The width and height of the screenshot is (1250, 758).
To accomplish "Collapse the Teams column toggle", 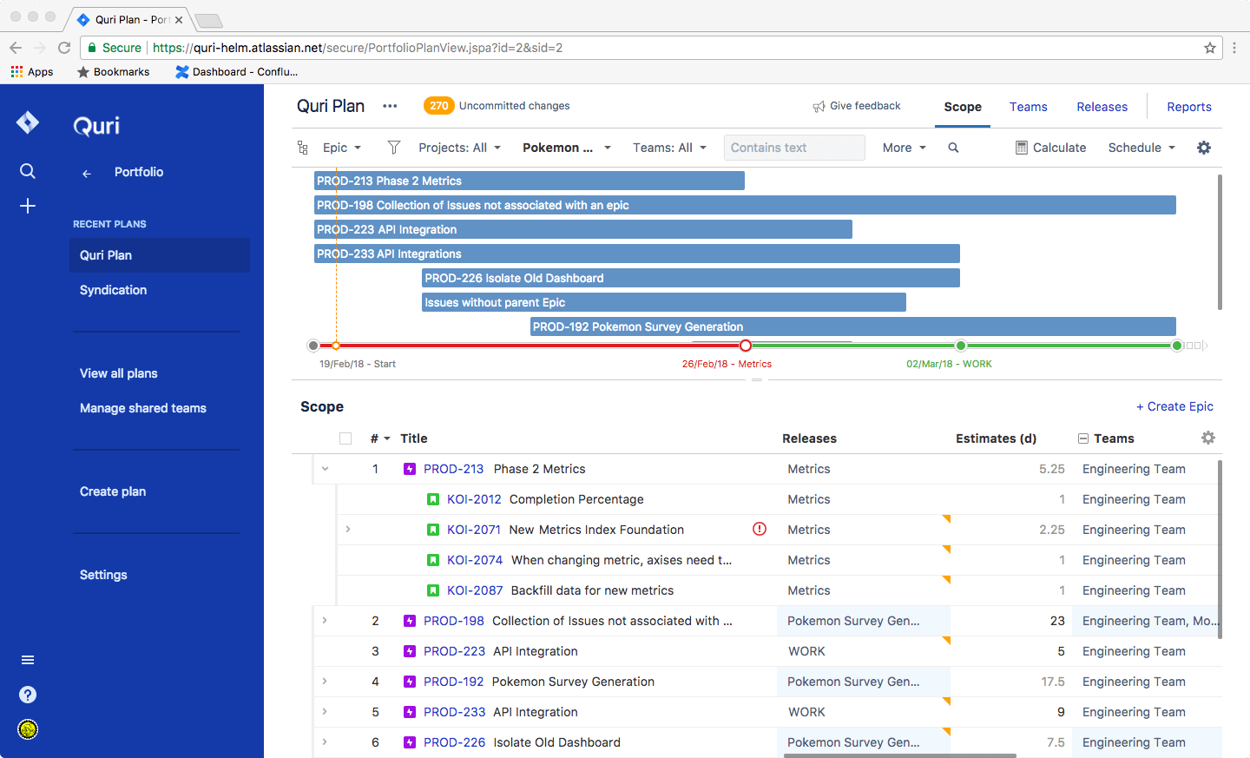I will pyautogui.click(x=1083, y=438).
